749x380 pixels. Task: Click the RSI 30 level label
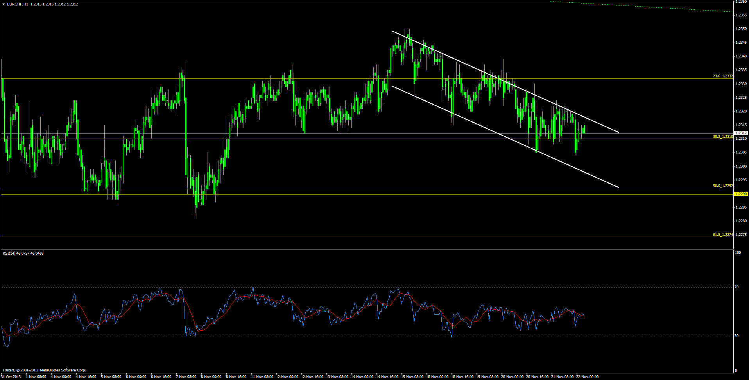(737, 336)
